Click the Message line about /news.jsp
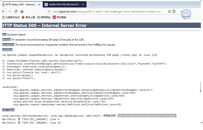This screenshot has width=203, height=130. point(43,40)
